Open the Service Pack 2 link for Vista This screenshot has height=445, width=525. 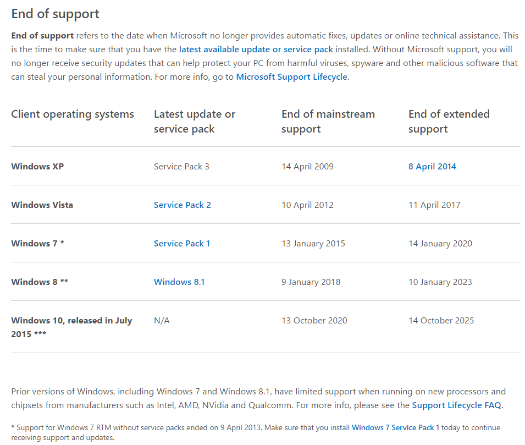point(182,205)
